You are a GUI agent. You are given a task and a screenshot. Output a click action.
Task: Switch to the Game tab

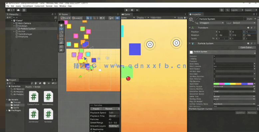point(126,14)
